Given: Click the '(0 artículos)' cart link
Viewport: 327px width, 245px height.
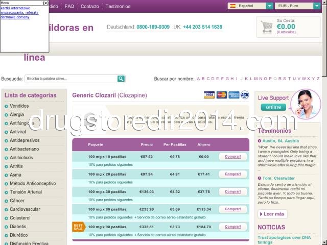Looking at the screenshot, I should [286, 32].
